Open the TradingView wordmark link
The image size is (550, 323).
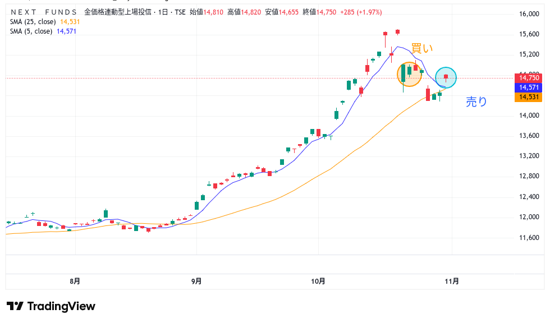click(61, 306)
